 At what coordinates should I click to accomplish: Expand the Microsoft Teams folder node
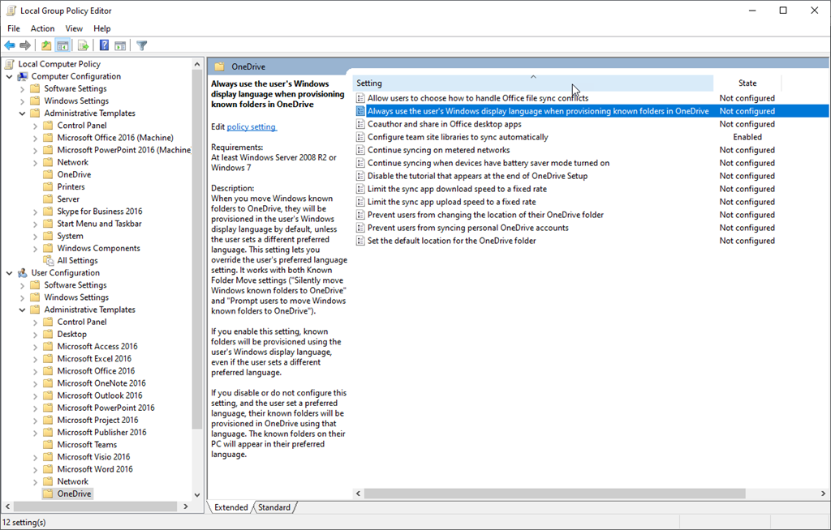[x=35, y=444]
